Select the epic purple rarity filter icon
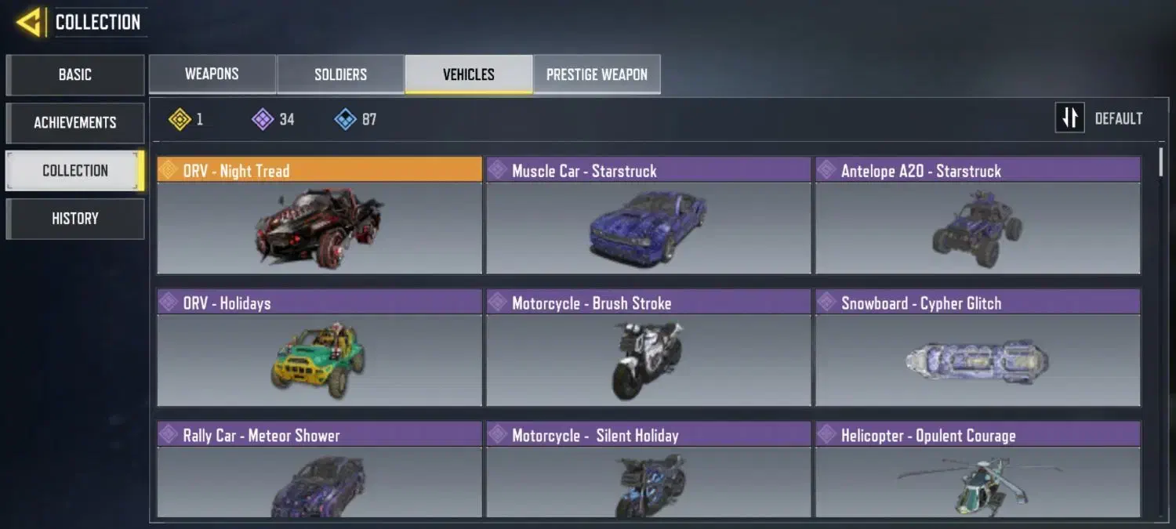This screenshot has width=1176, height=529. [262, 119]
